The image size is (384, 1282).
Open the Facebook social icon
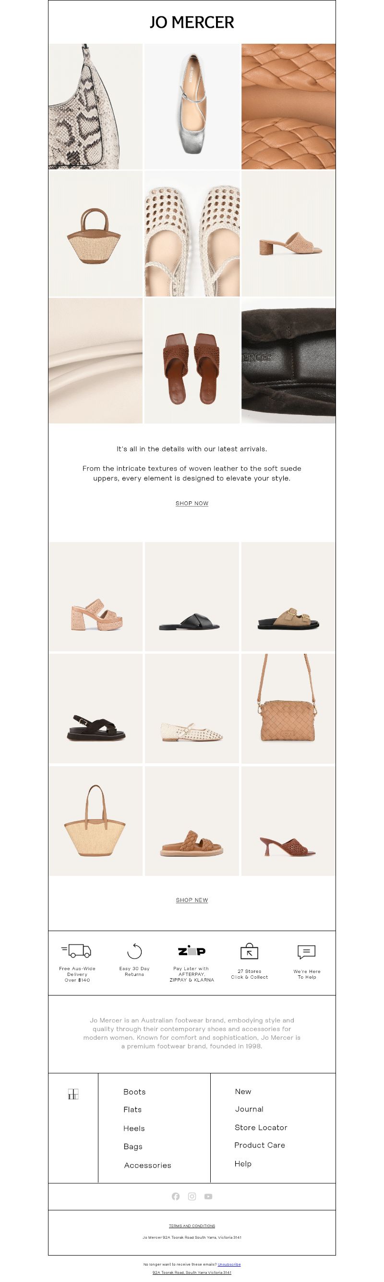pos(175,1196)
